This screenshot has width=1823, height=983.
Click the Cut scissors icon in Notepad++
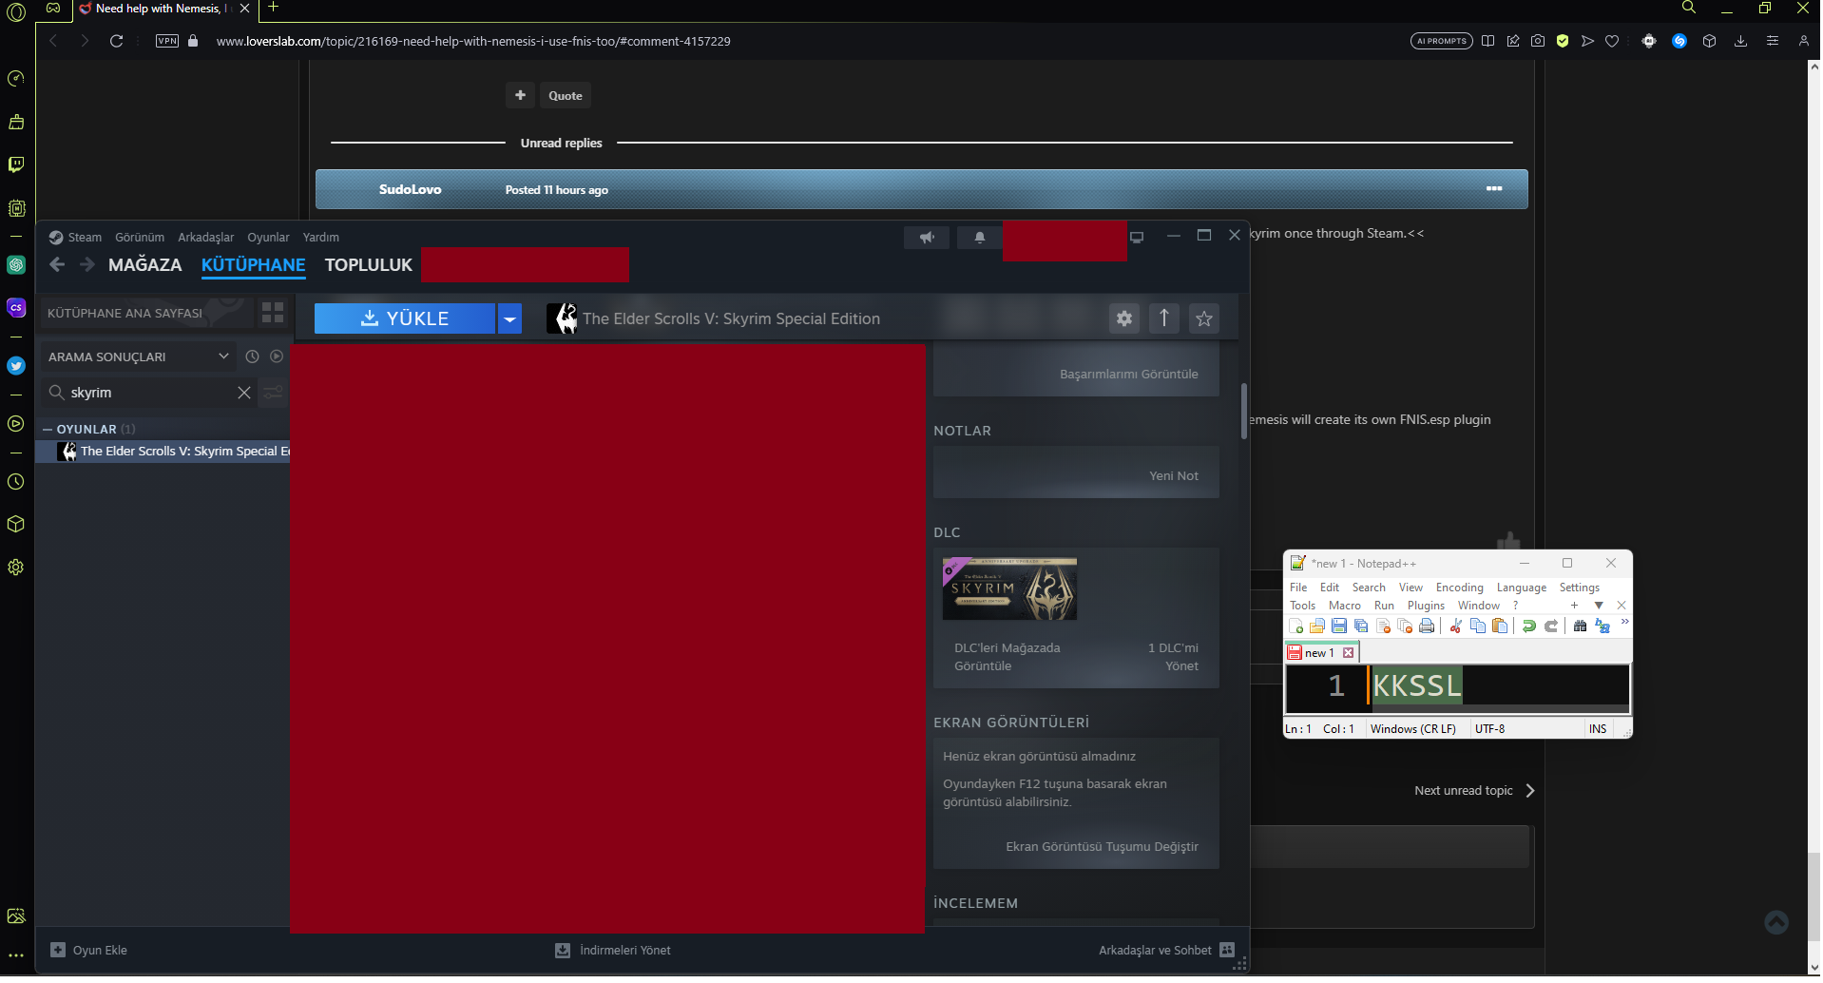(x=1455, y=626)
